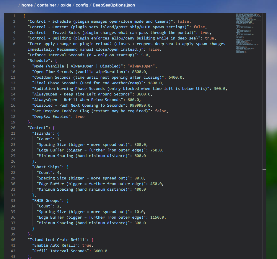Click the opening brace of "RHIB Groups"

tap(67, 200)
